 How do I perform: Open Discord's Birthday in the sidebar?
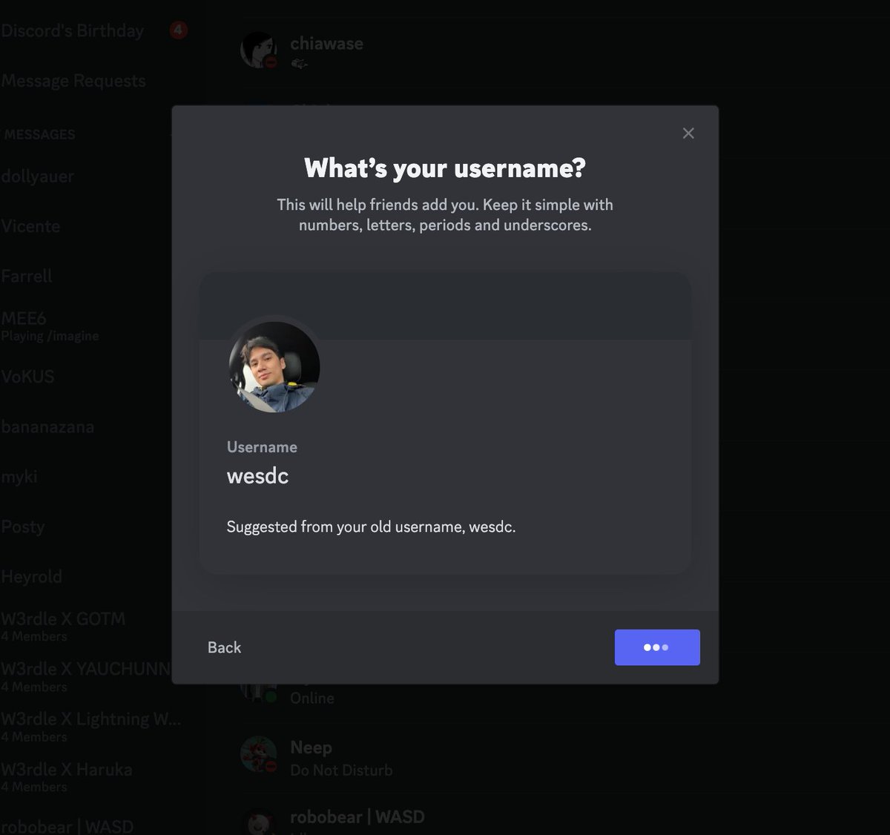pyautogui.click(x=73, y=31)
